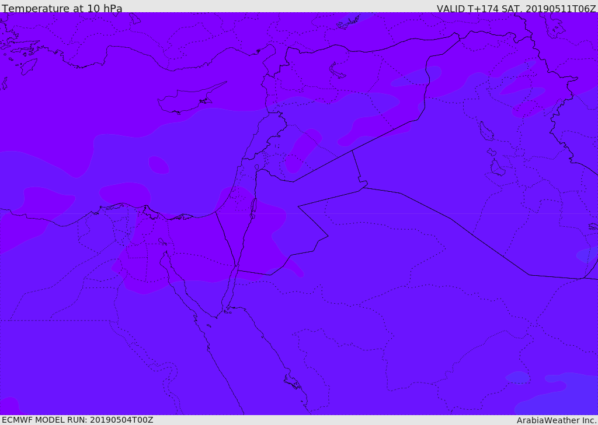Click the 'ArabiaWeather Inc' credit text
The image size is (598, 425).
(x=556, y=420)
